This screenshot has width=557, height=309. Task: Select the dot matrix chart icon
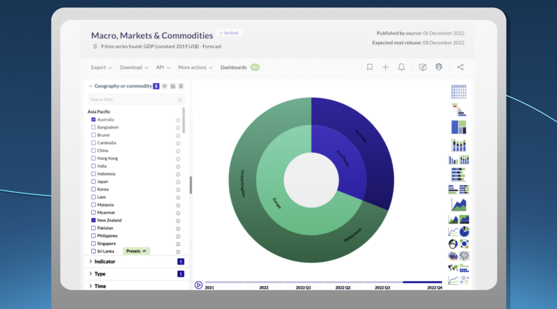[x=464, y=268]
